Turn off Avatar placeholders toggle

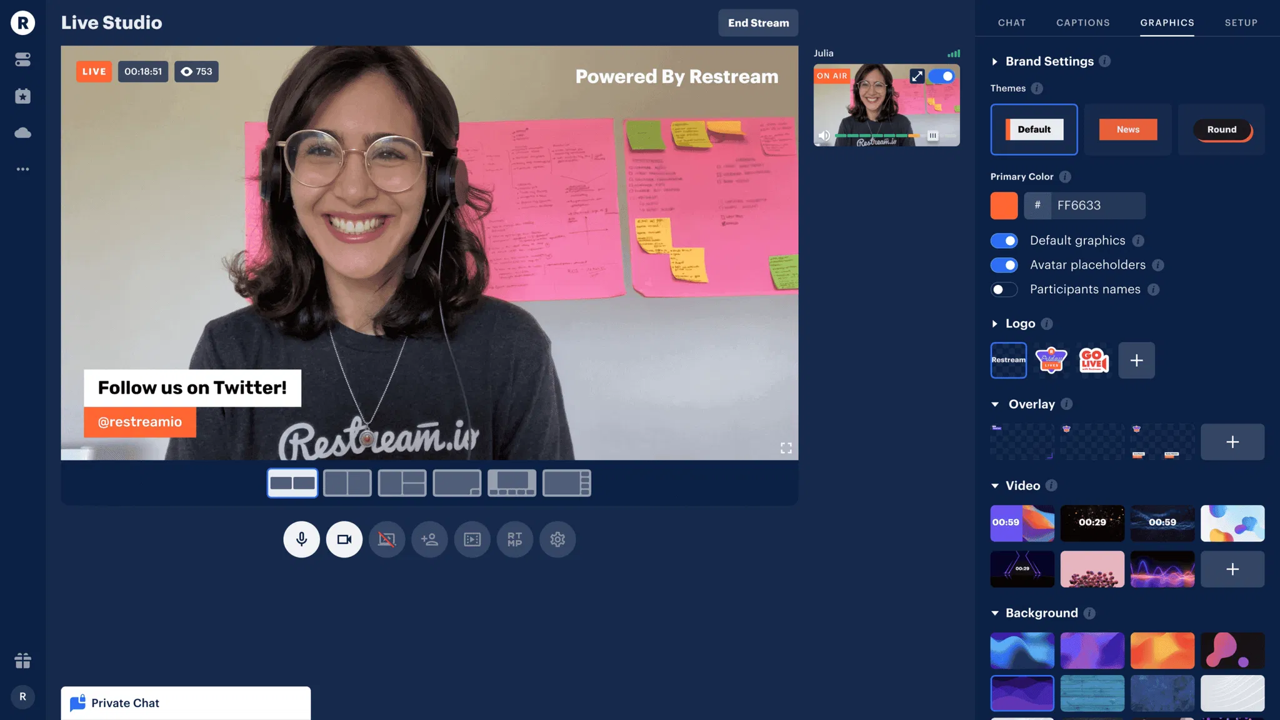coord(1004,265)
